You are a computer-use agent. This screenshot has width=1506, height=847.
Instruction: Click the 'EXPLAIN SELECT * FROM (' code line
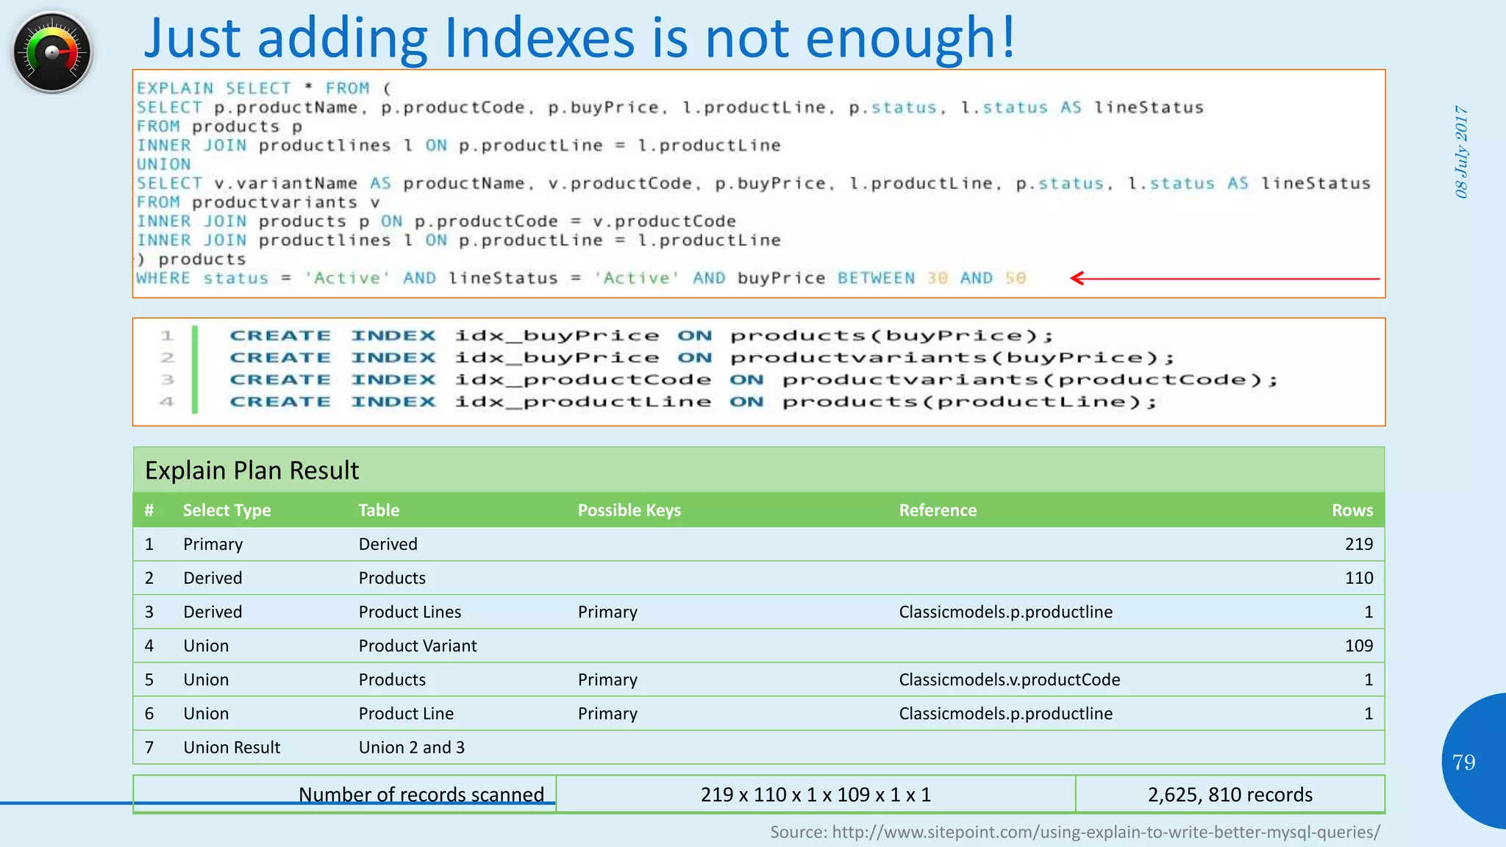(264, 88)
